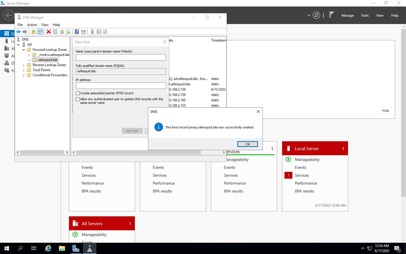Click the Up One Level folder icon
406x254 pixels.
pyautogui.click(x=34, y=32)
